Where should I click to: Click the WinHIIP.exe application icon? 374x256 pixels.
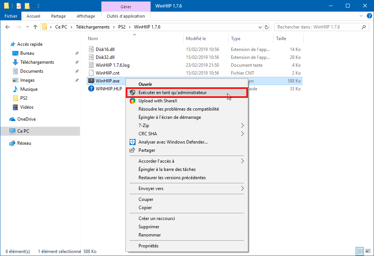pyautogui.click(x=91, y=81)
